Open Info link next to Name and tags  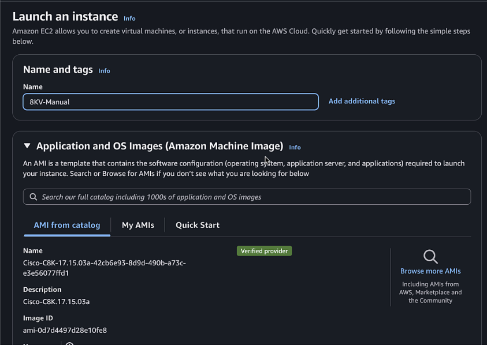104,71
